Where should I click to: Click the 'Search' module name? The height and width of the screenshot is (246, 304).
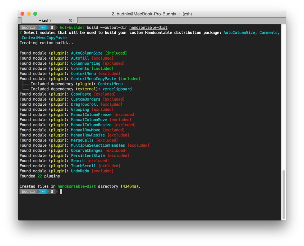pos(77,161)
